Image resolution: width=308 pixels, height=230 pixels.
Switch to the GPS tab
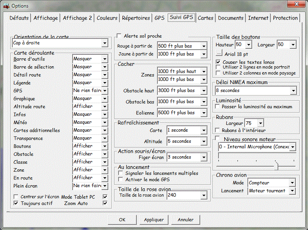coord(159,18)
